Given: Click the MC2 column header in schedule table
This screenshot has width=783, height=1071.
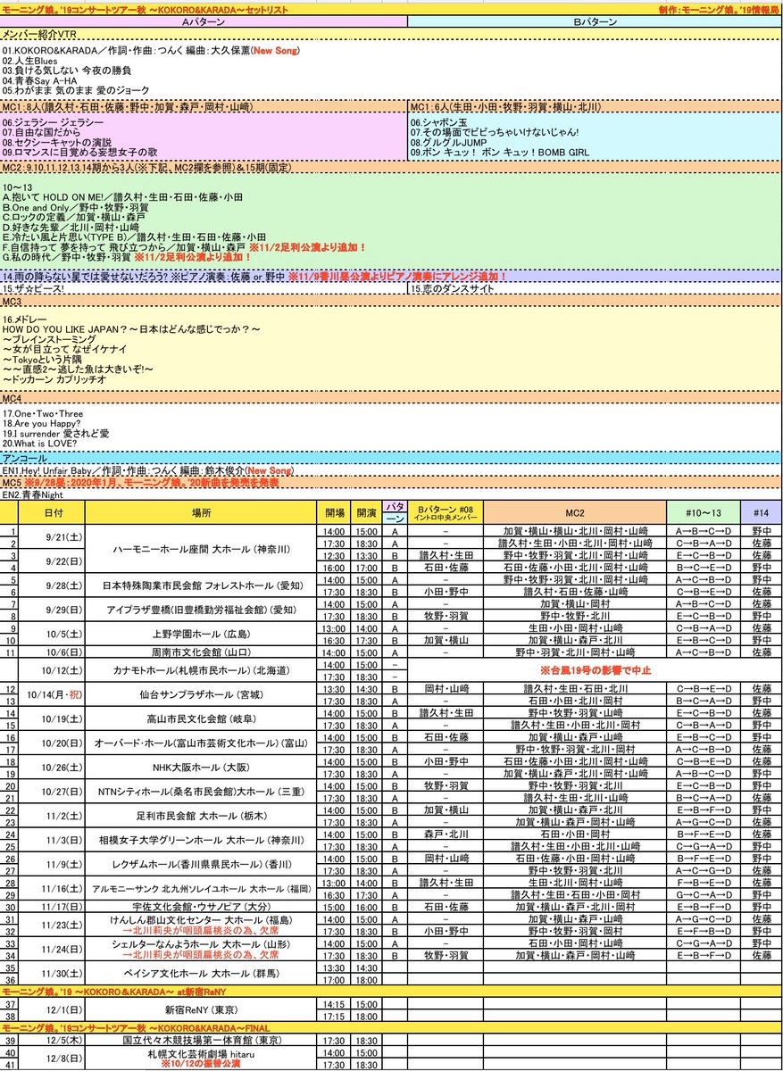Looking at the screenshot, I should [576, 512].
